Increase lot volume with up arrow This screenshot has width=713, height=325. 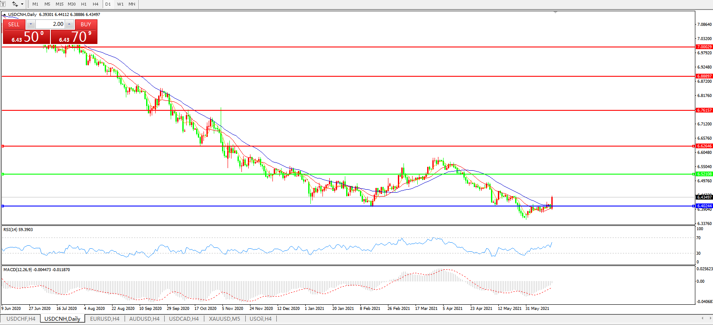pos(69,24)
